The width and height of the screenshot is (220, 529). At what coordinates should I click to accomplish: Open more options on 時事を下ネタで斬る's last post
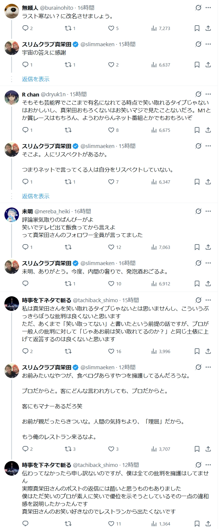coord(208,465)
